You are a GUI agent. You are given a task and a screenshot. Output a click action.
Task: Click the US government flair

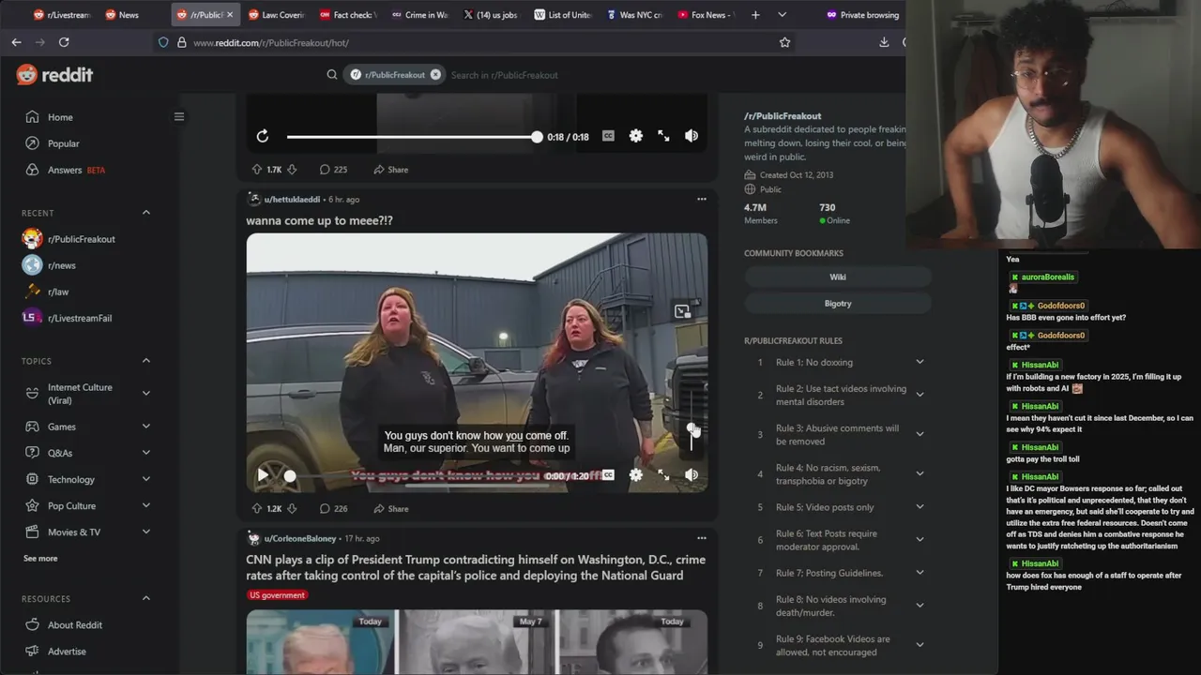tap(277, 595)
